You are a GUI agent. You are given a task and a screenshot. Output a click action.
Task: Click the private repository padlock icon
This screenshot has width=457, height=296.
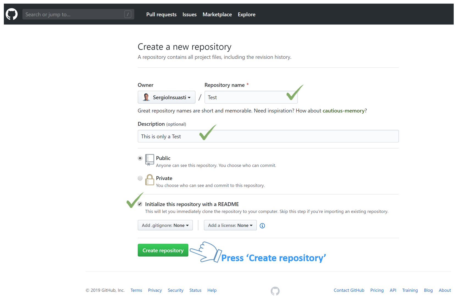(x=149, y=180)
